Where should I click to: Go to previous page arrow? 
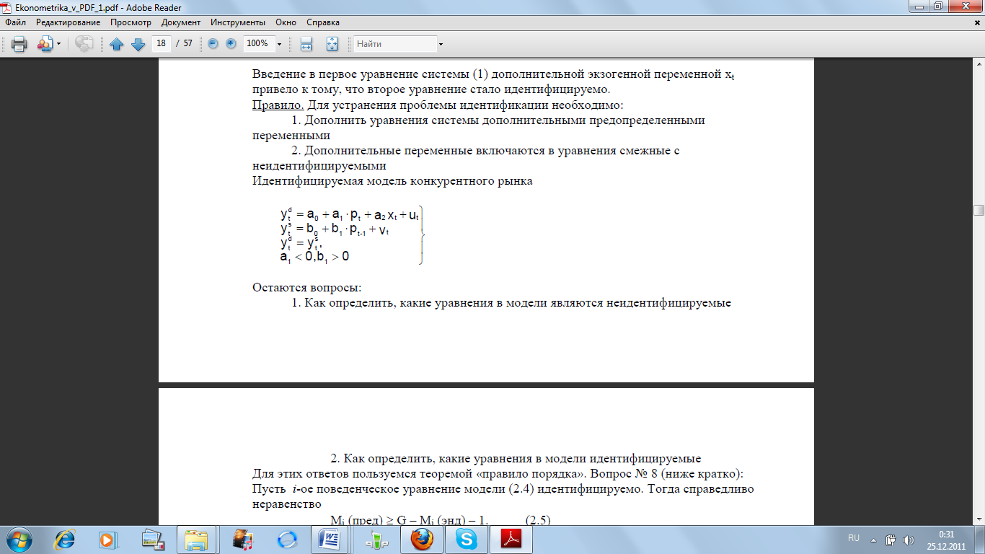[117, 44]
